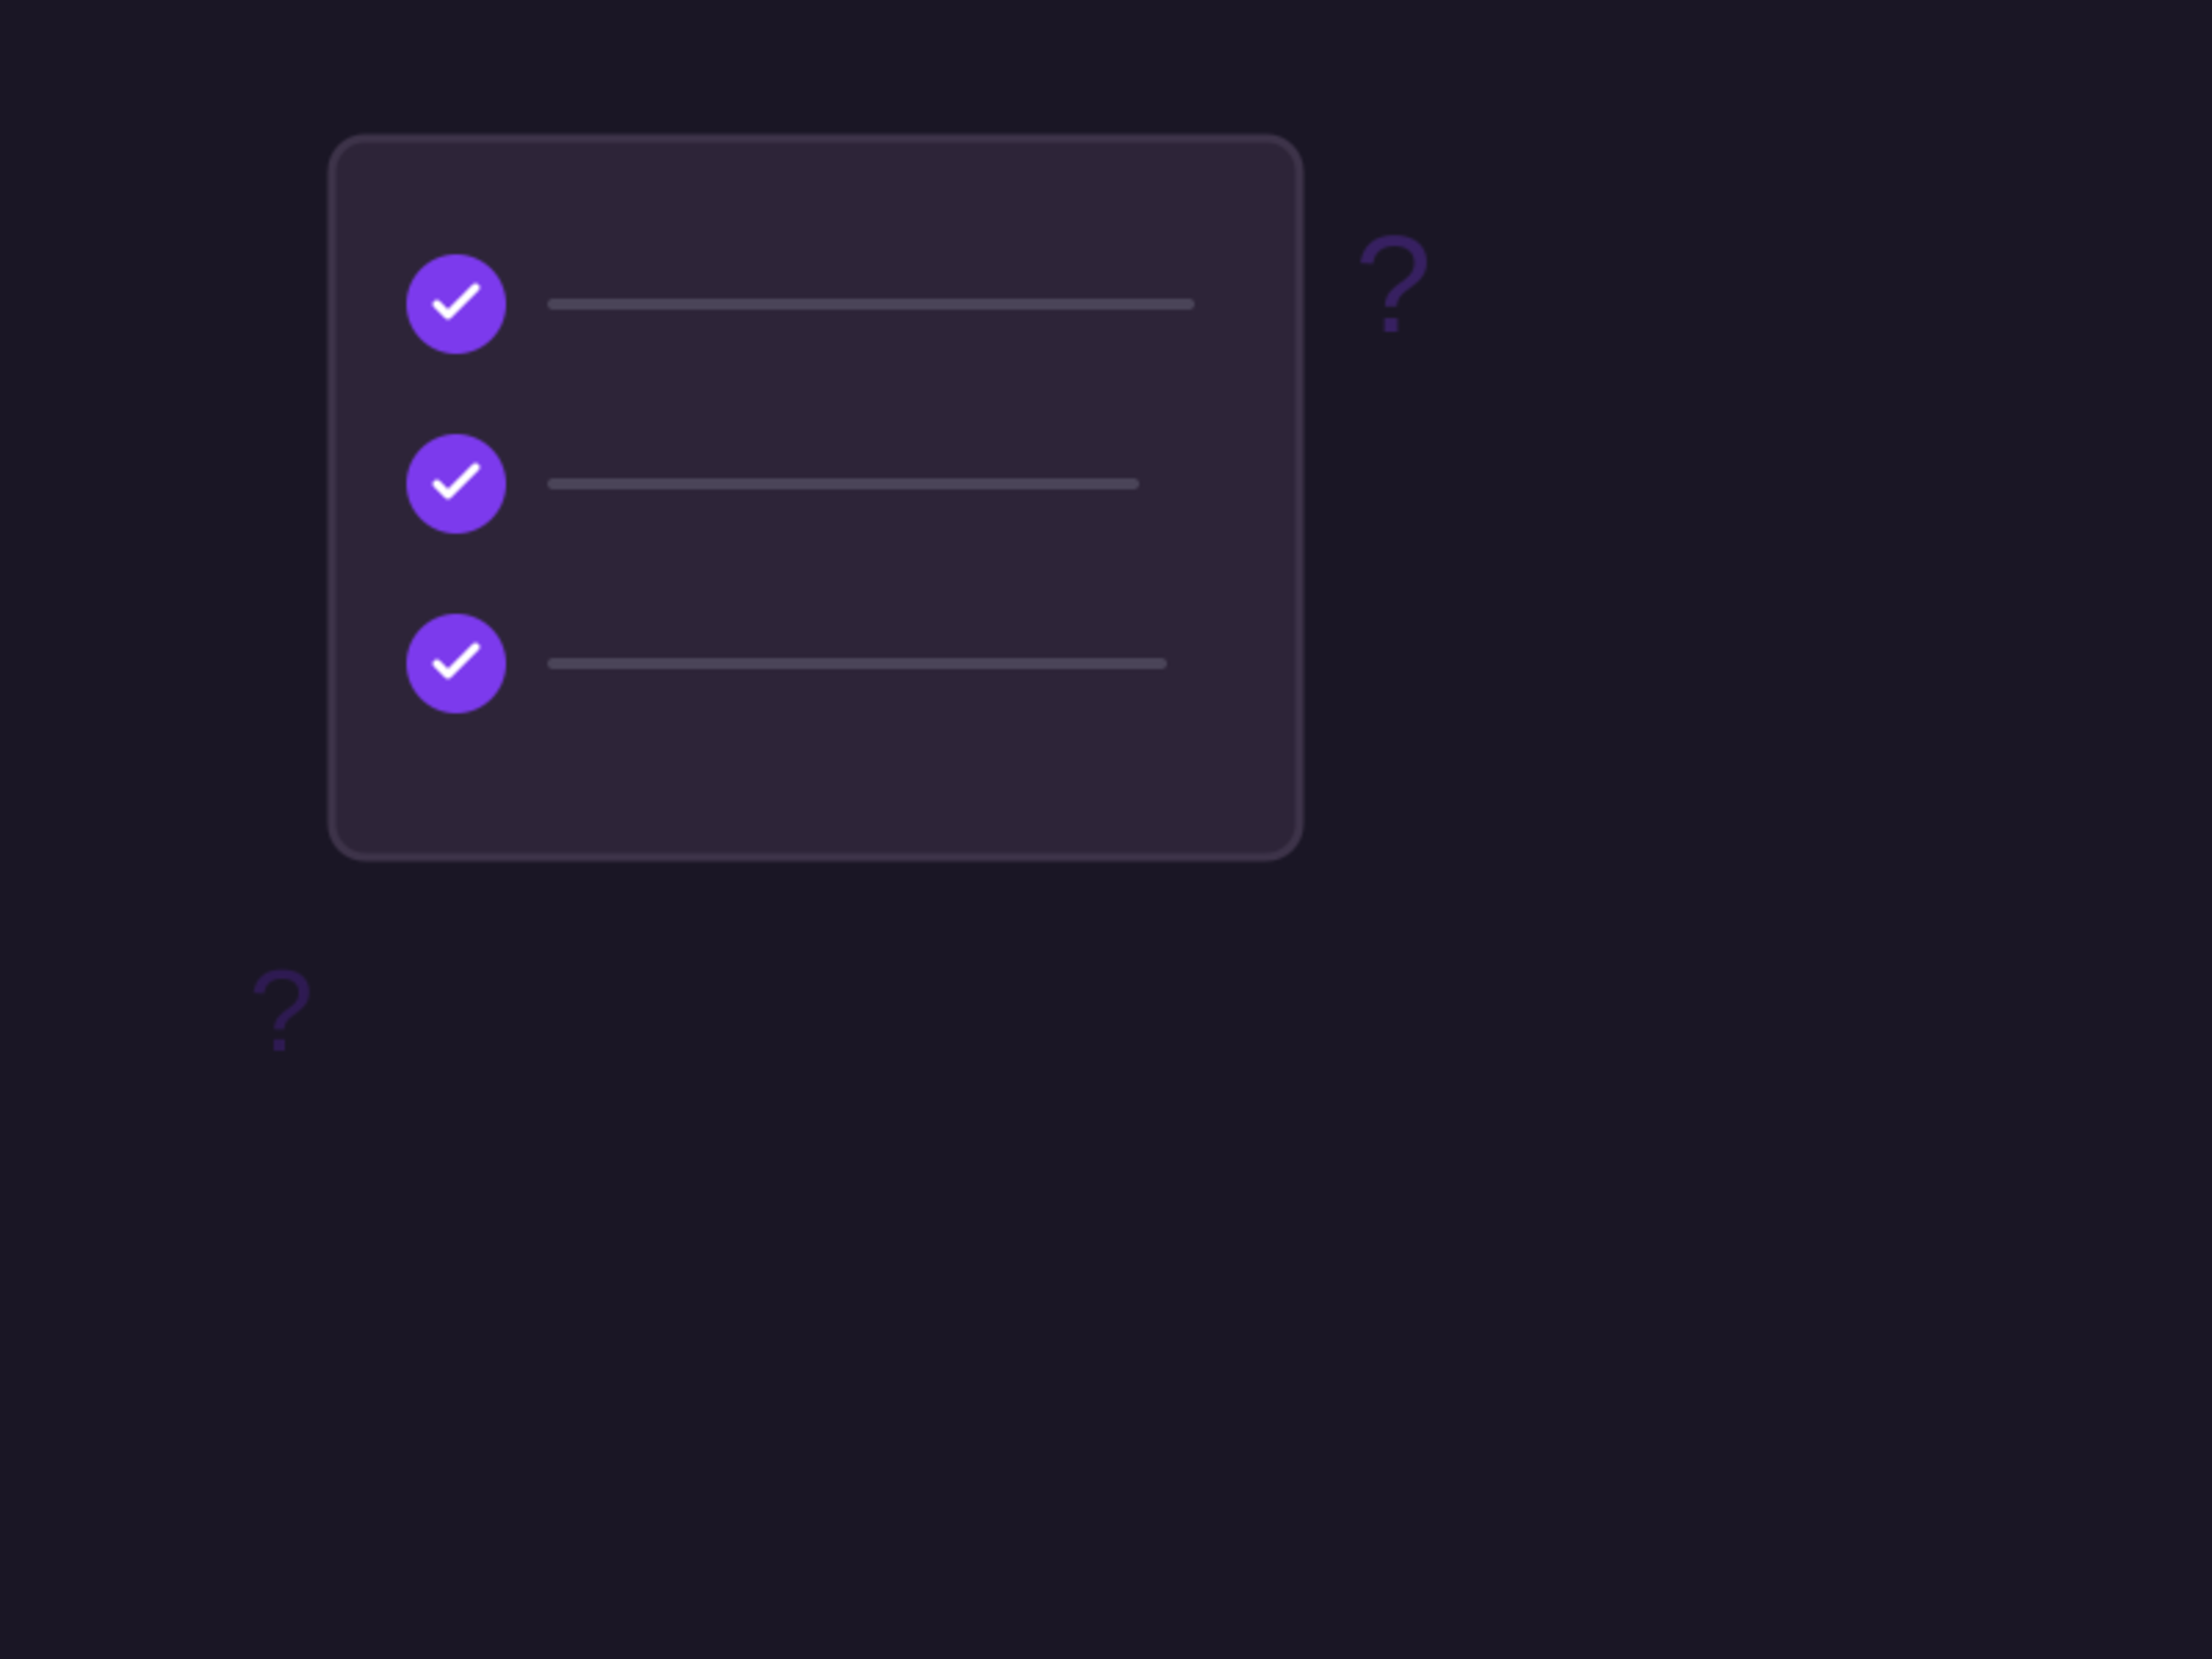Uncheck the middle purple checkmark circle
This screenshot has width=2212, height=1659.
(456, 484)
